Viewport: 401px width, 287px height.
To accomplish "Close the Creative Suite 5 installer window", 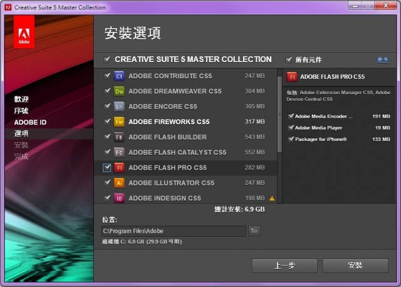I will [x=386, y=6].
